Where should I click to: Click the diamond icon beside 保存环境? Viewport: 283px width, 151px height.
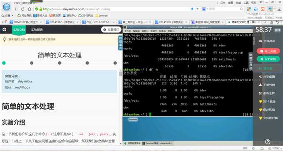click(x=260, y=110)
